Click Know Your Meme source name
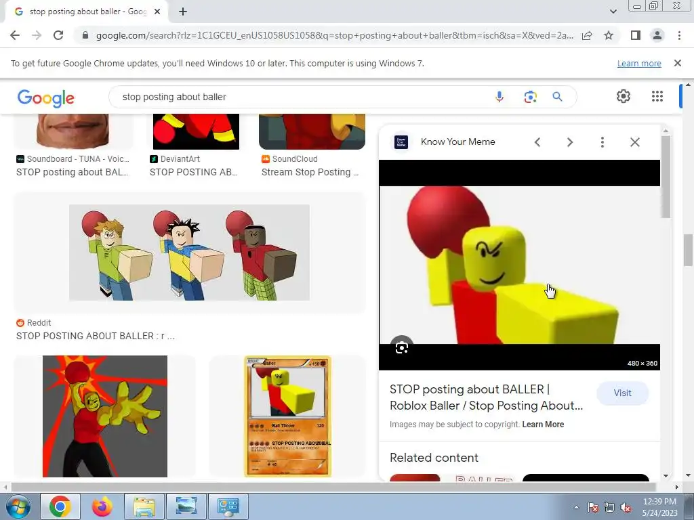The image size is (694, 520). tap(457, 142)
